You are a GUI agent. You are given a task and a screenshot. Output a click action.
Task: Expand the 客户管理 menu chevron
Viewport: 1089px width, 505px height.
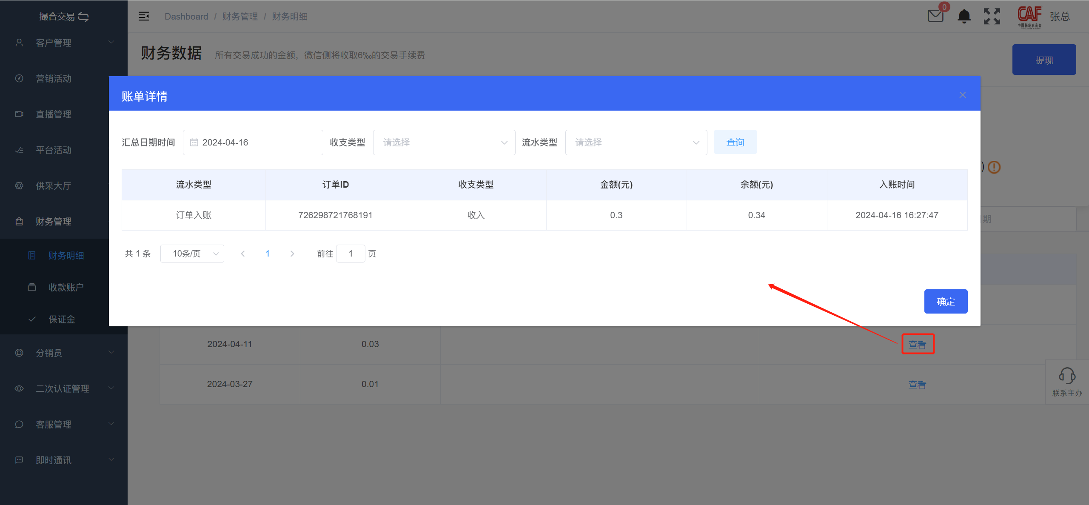coord(111,42)
